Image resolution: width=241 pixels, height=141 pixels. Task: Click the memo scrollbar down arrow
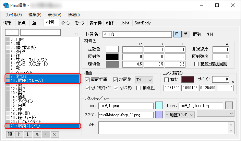tap(231, 131)
